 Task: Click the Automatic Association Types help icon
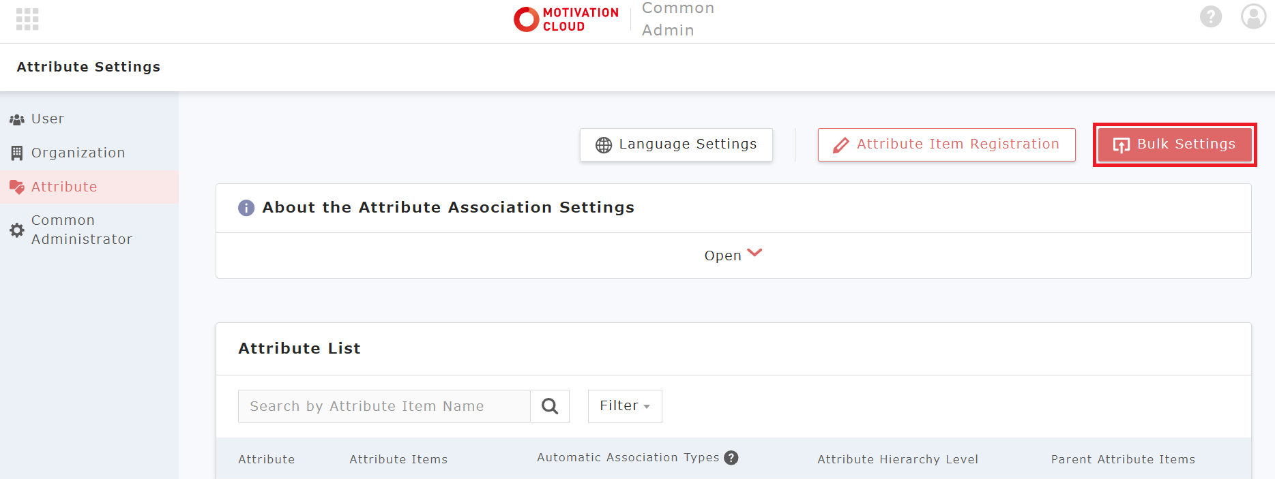pos(731,458)
